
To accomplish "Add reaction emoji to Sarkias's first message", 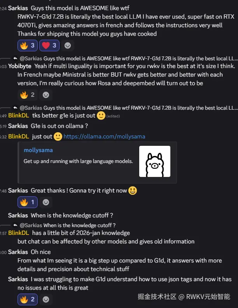I will (68, 45).
